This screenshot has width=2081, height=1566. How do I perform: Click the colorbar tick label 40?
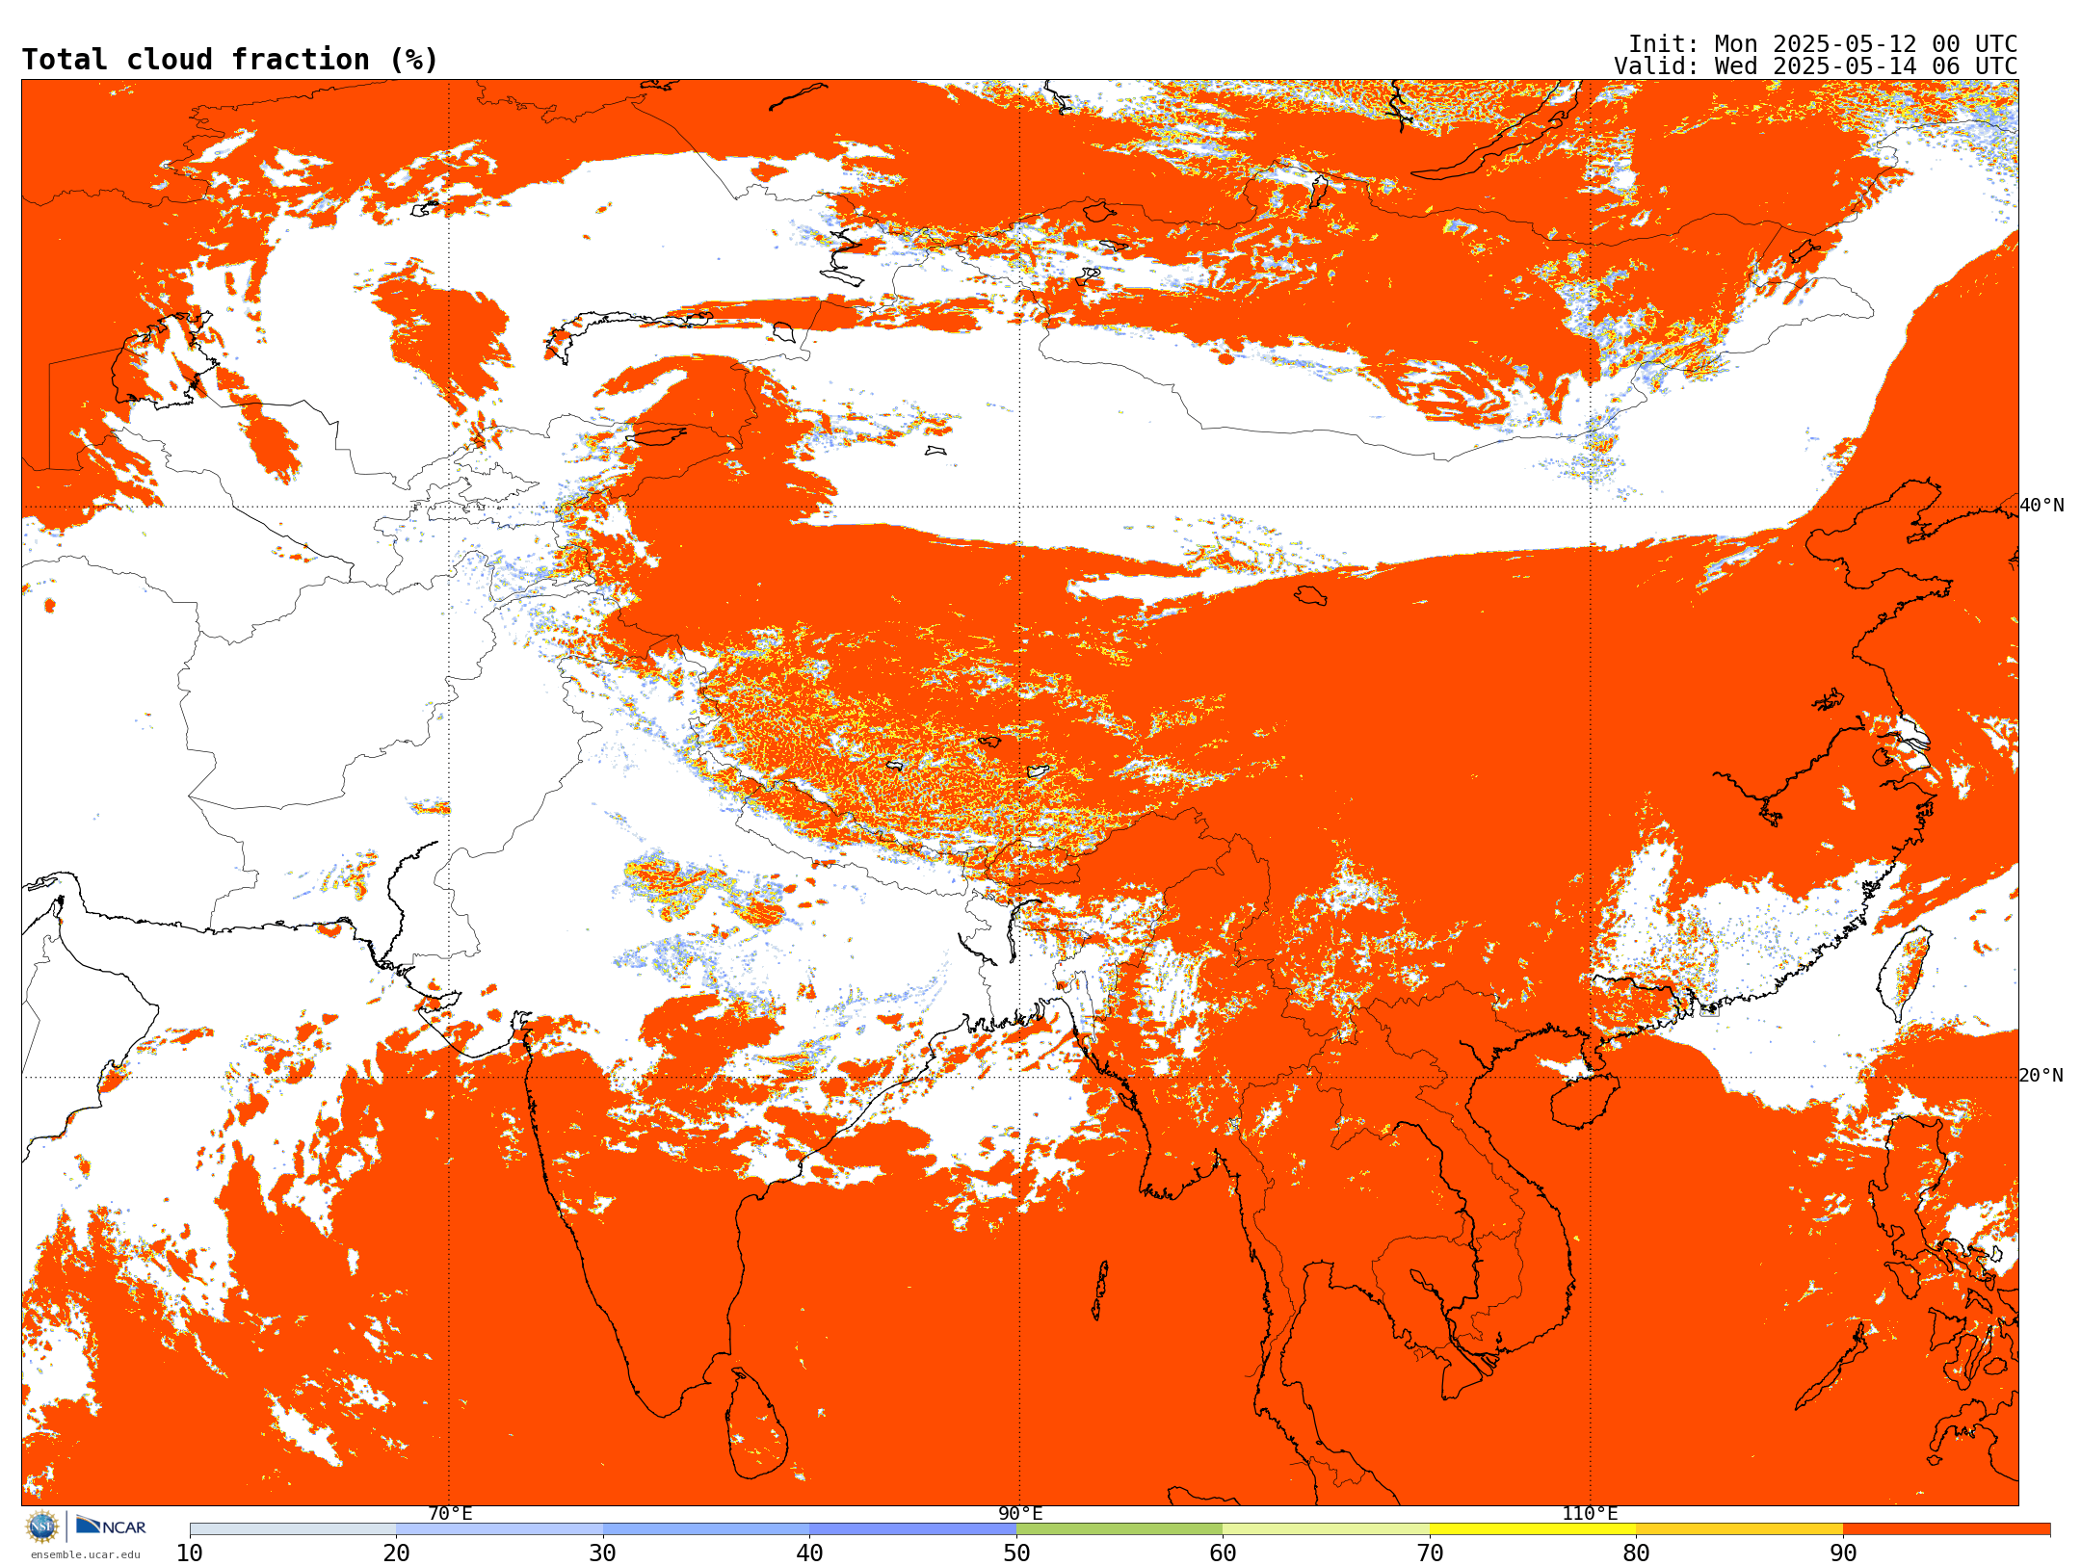tap(809, 1553)
